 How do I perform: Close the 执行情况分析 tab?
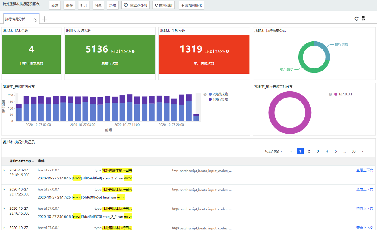(35, 20)
